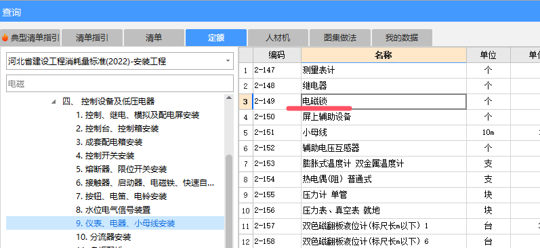Click the 名称 column header
Viewport: 540px width, 248px height.
tap(383, 55)
